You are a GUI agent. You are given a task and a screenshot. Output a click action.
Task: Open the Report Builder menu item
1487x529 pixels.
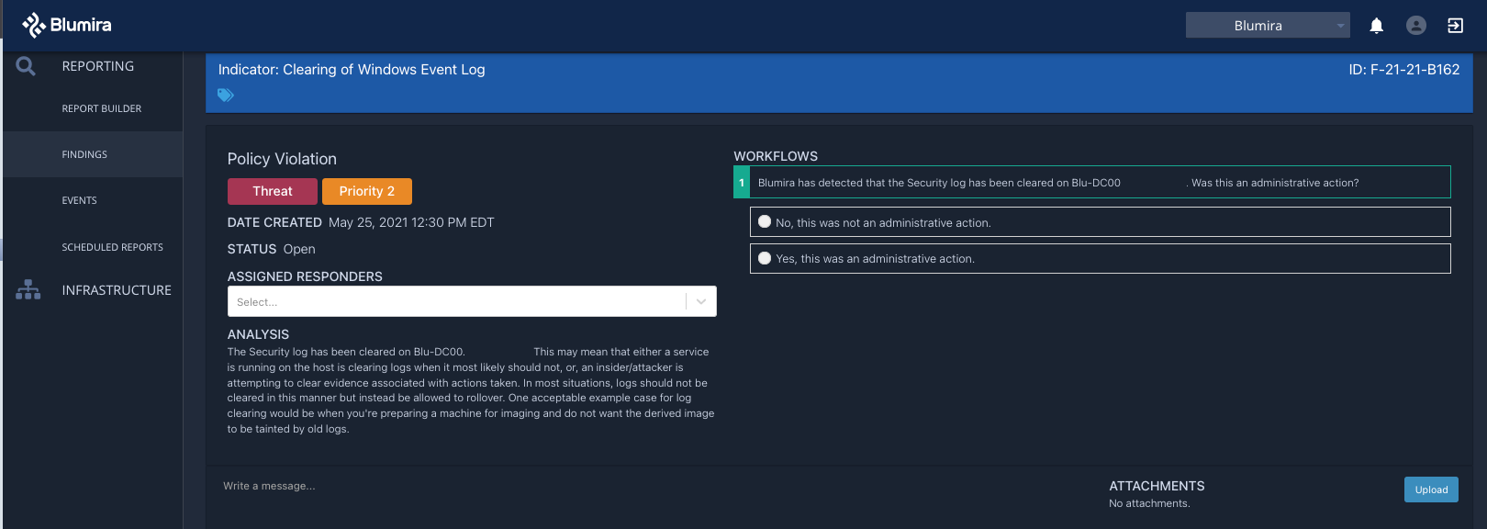pyautogui.click(x=102, y=108)
